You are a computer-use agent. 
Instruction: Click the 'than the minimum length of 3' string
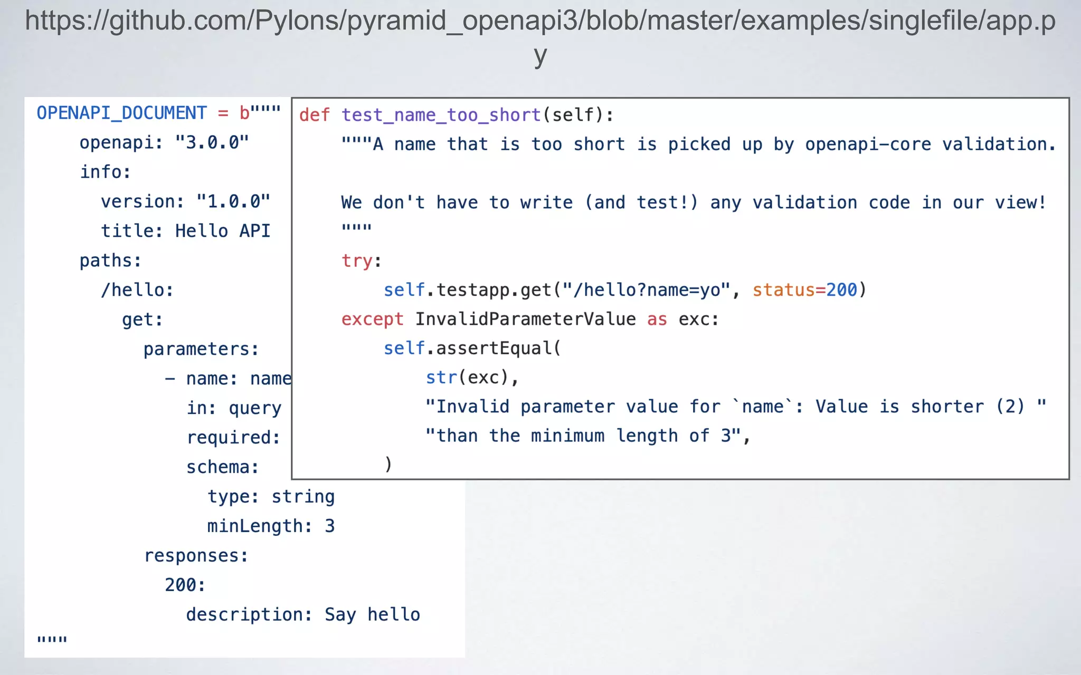588,436
